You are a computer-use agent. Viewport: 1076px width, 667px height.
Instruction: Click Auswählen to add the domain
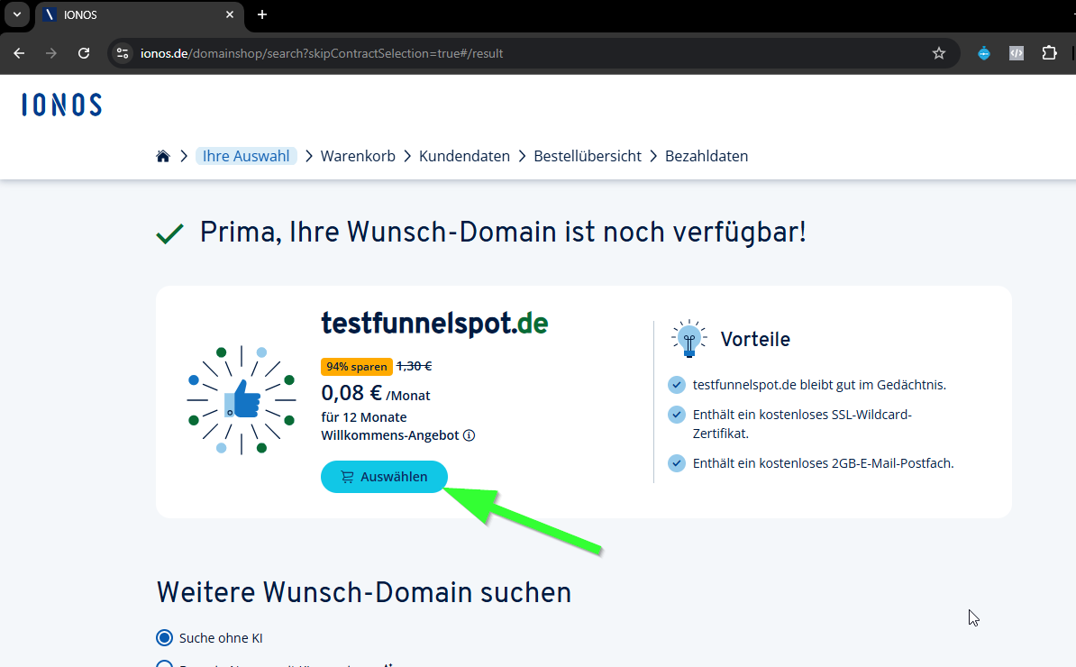tap(384, 477)
